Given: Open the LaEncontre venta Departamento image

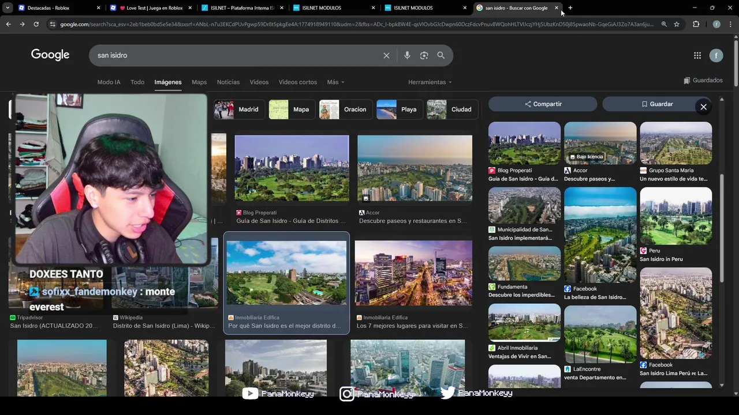Looking at the screenshot, I should coord(600,334).
